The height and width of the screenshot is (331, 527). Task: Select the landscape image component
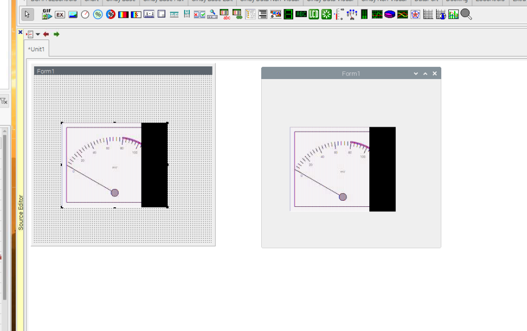point(73,15)
